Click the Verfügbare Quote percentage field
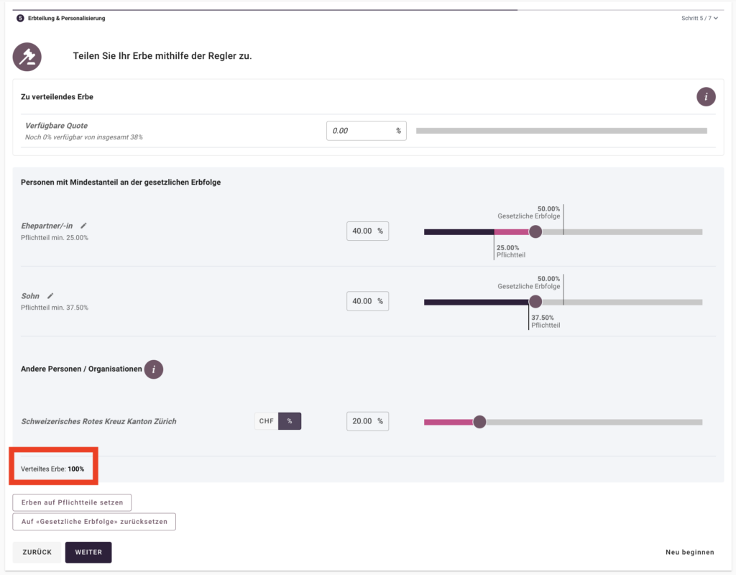 click(x=359, y=131)
